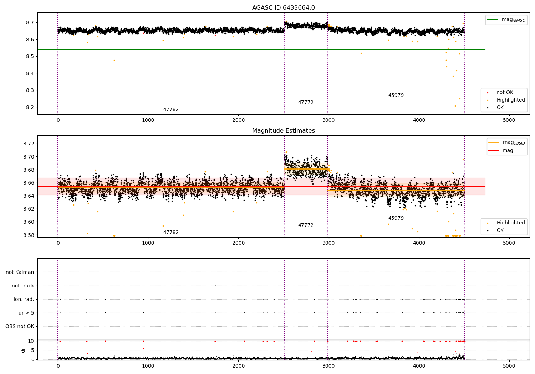This screenshot has width=535, height=374.
Task: Click the 'Ion. rad.' axis label
Action: click(x=24, y=300)
